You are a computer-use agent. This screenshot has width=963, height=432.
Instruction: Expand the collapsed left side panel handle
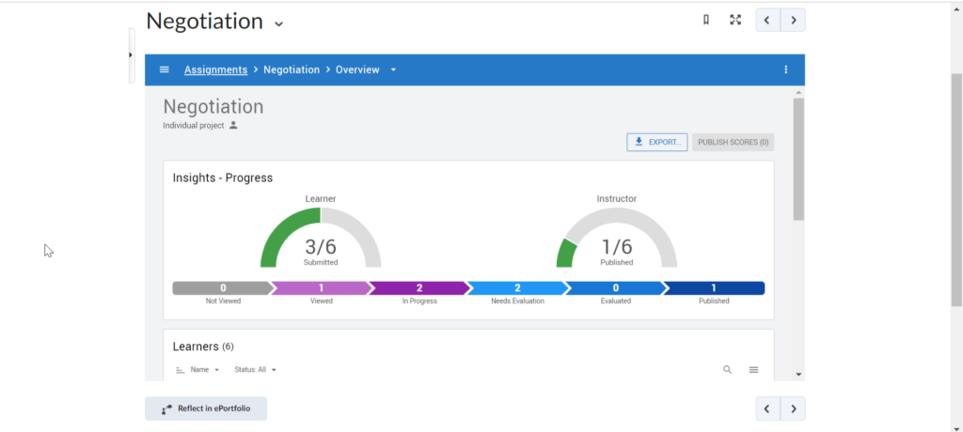131,55
